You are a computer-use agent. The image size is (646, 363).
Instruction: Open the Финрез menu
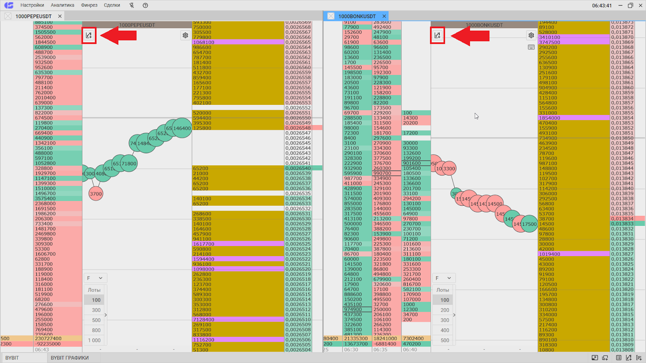click(x=89, y=5)
